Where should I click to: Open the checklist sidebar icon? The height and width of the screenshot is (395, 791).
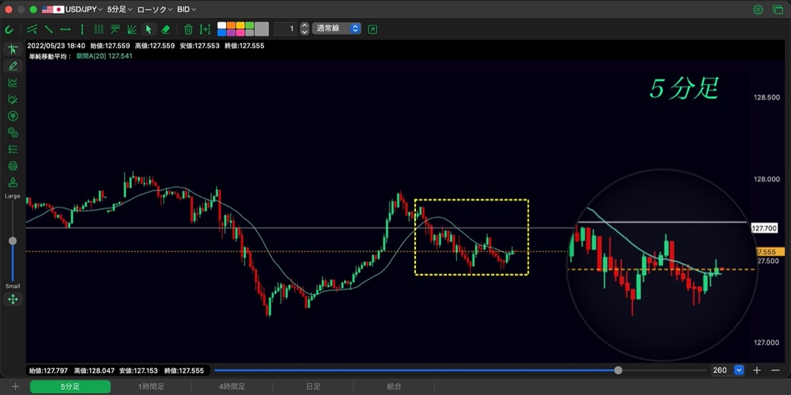(13, 149)
